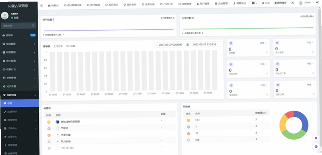
Task: Click the 订单中心 document icon in sidebar
Action: point(5,128)
